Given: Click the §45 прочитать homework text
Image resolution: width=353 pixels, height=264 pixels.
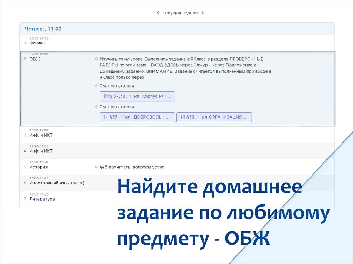Looking at the screenshot, I should pos(132,167).
